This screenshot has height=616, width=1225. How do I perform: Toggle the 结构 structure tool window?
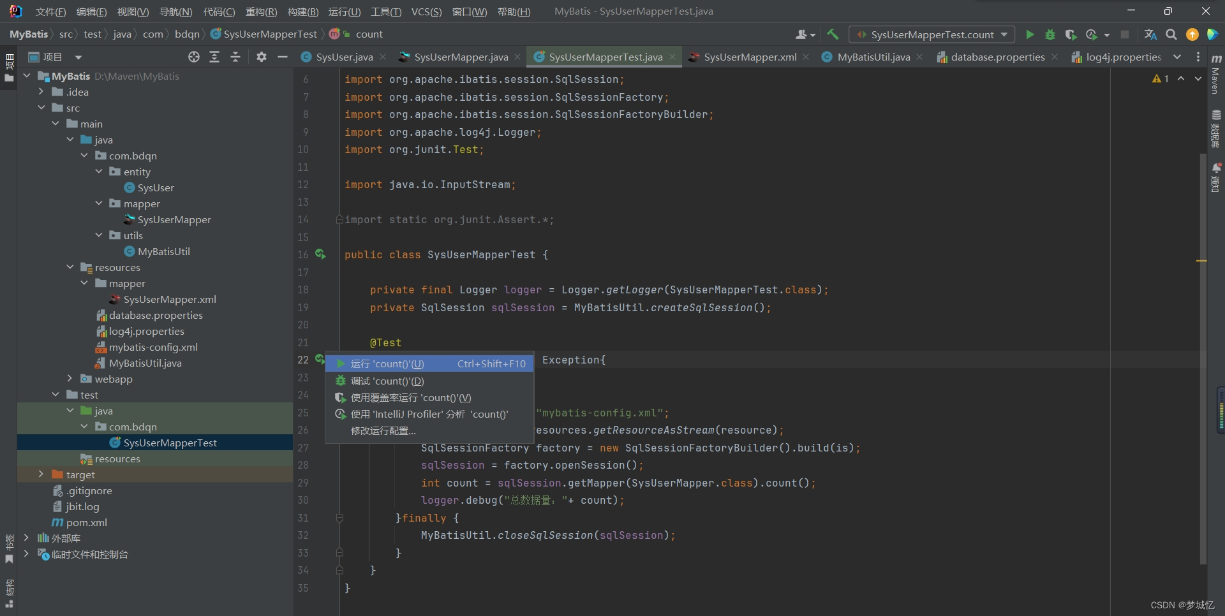(9, 593)
